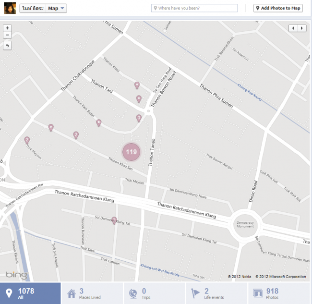The width and height of the screenshot is (312, 304).
Task: Expand the Map dropdown menu
Action: click(x=56, y=8)
